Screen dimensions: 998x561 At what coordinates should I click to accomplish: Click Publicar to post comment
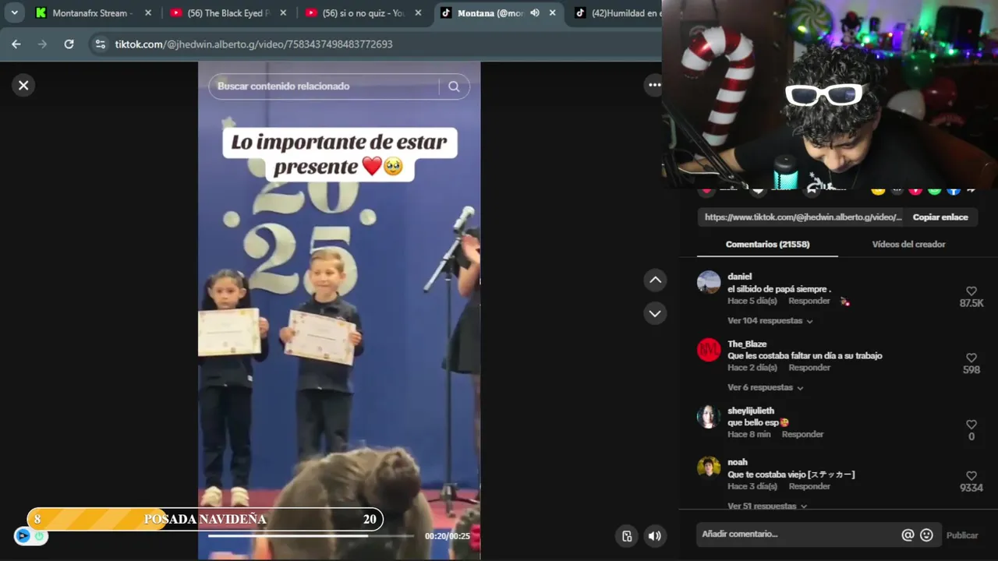tap(962, 535)
